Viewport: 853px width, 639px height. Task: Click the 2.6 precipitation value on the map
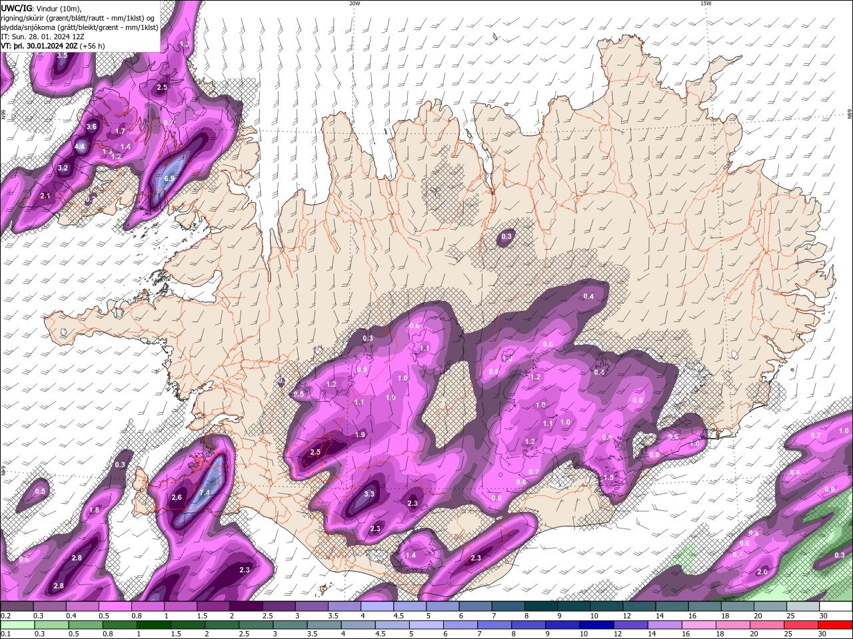[177, 497]
